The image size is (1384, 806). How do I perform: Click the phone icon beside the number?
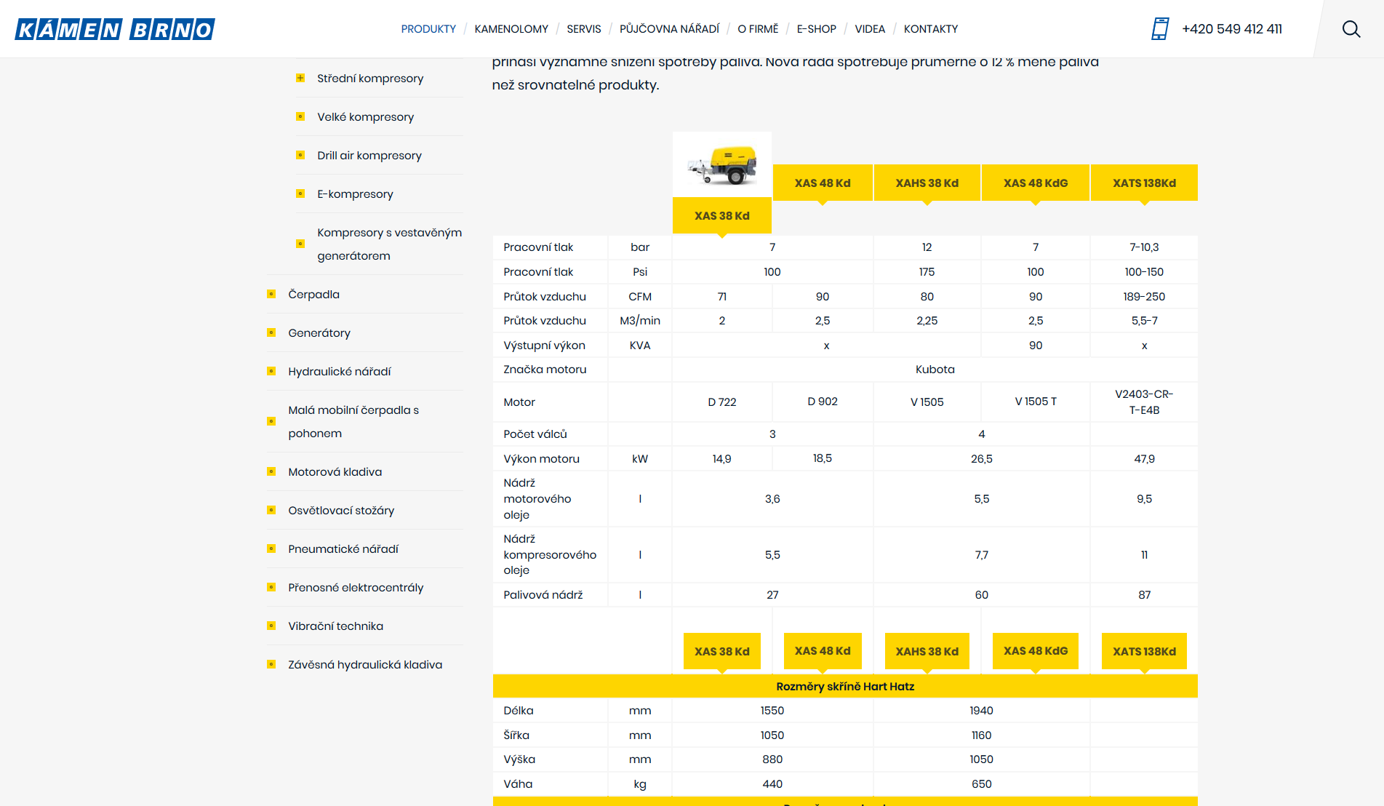click(1160, 29)
